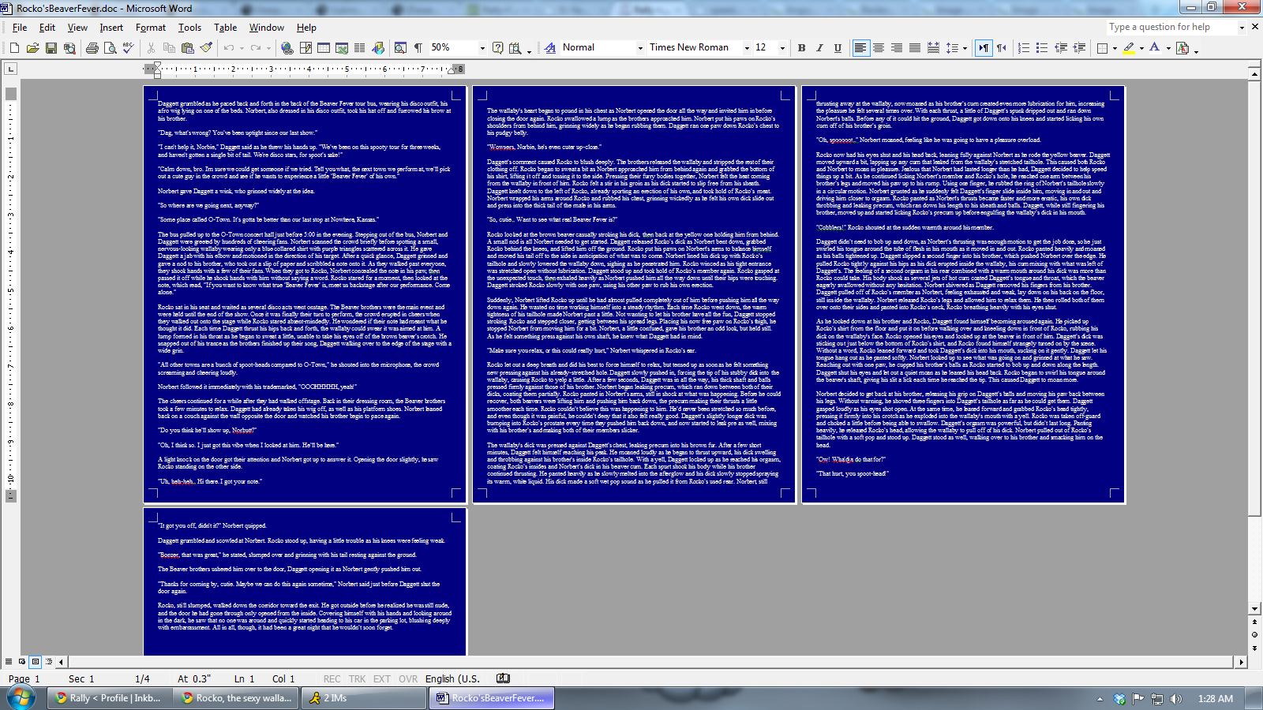
Task: Open Undo history dropdown arrow
Action: click(241, 48)
